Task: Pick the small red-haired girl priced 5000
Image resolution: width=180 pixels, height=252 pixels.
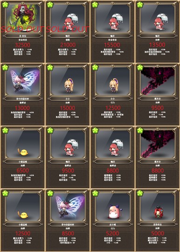Action: [x=158, y=207]
